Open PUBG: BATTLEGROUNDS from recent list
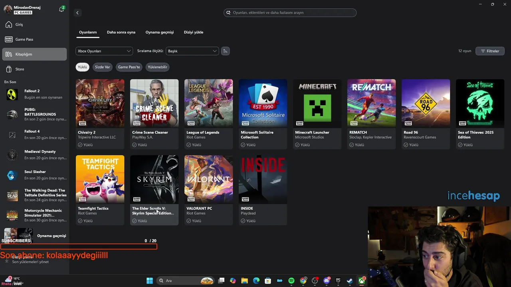This screenshot has width=511, height=287. (x=35, y=114)
